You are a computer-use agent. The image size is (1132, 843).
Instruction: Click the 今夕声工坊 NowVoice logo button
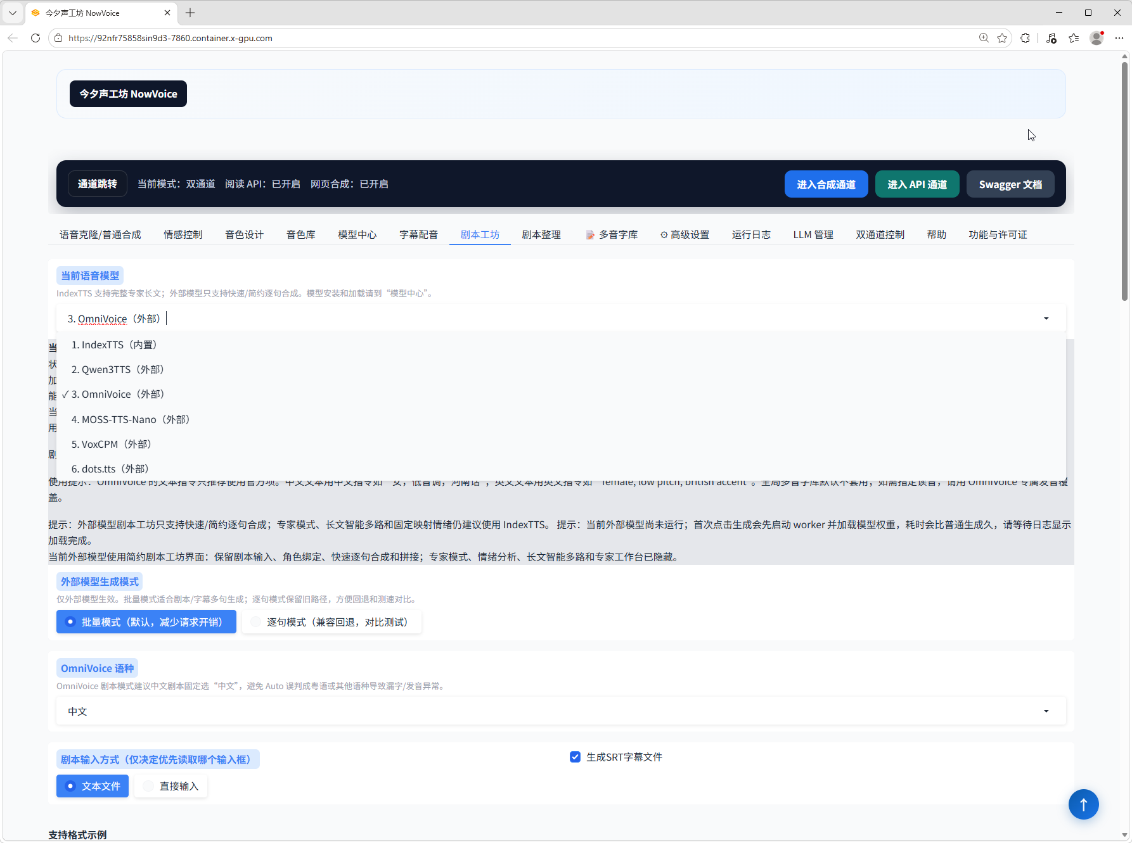pyautogui.click(x=128, y=94)
